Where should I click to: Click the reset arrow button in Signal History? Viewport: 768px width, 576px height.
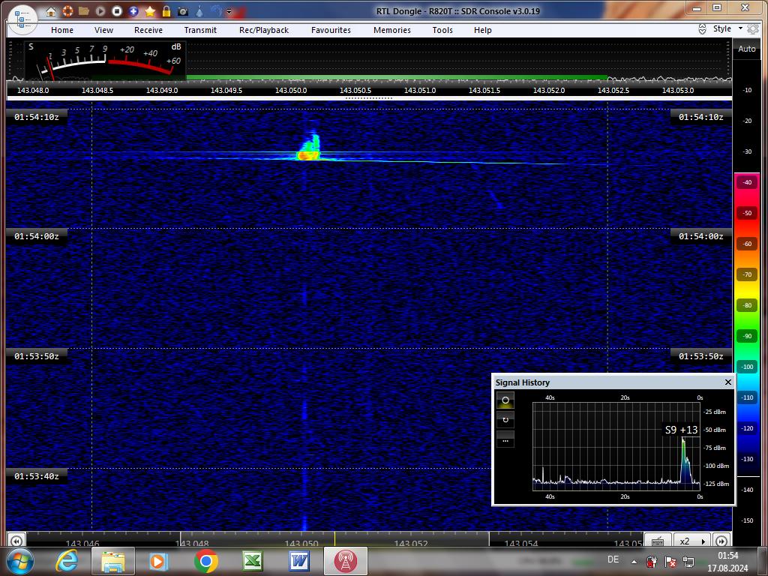coord(505,420)
